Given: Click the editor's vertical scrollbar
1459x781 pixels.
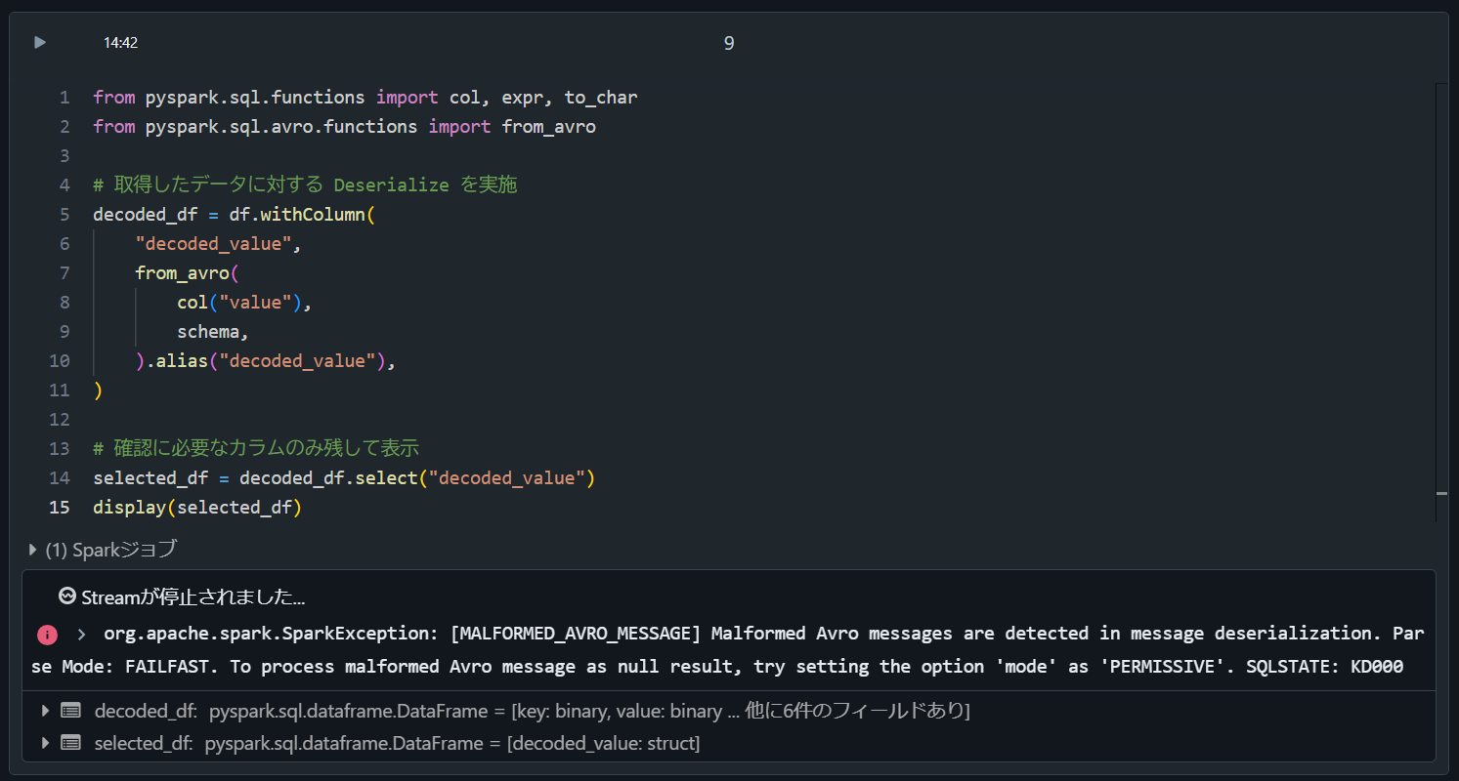Looking at the screenshot, I should tap(1441, 303).
